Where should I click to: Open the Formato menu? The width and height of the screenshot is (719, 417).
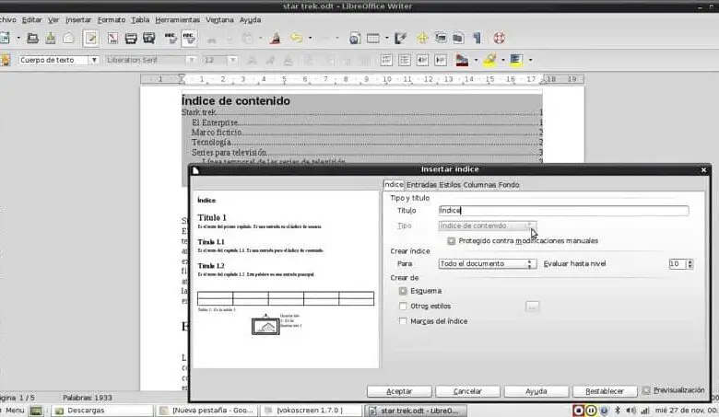pos(112,20)
